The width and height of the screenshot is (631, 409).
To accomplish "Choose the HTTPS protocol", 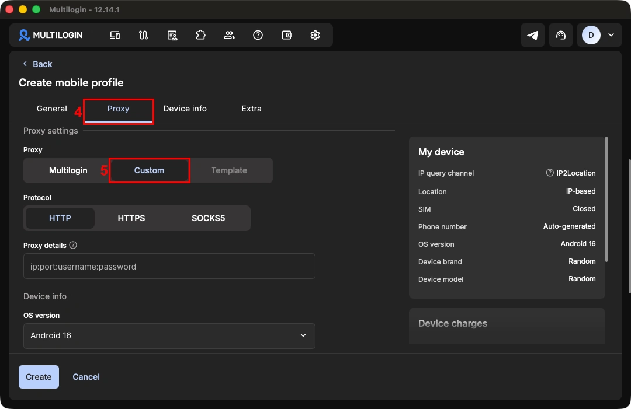I will coord(131,218).
